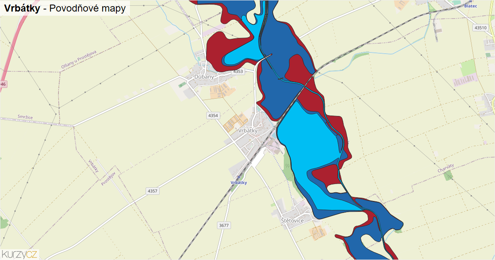
Task: Click the road number 3677 shield
Action: [224, 225]
